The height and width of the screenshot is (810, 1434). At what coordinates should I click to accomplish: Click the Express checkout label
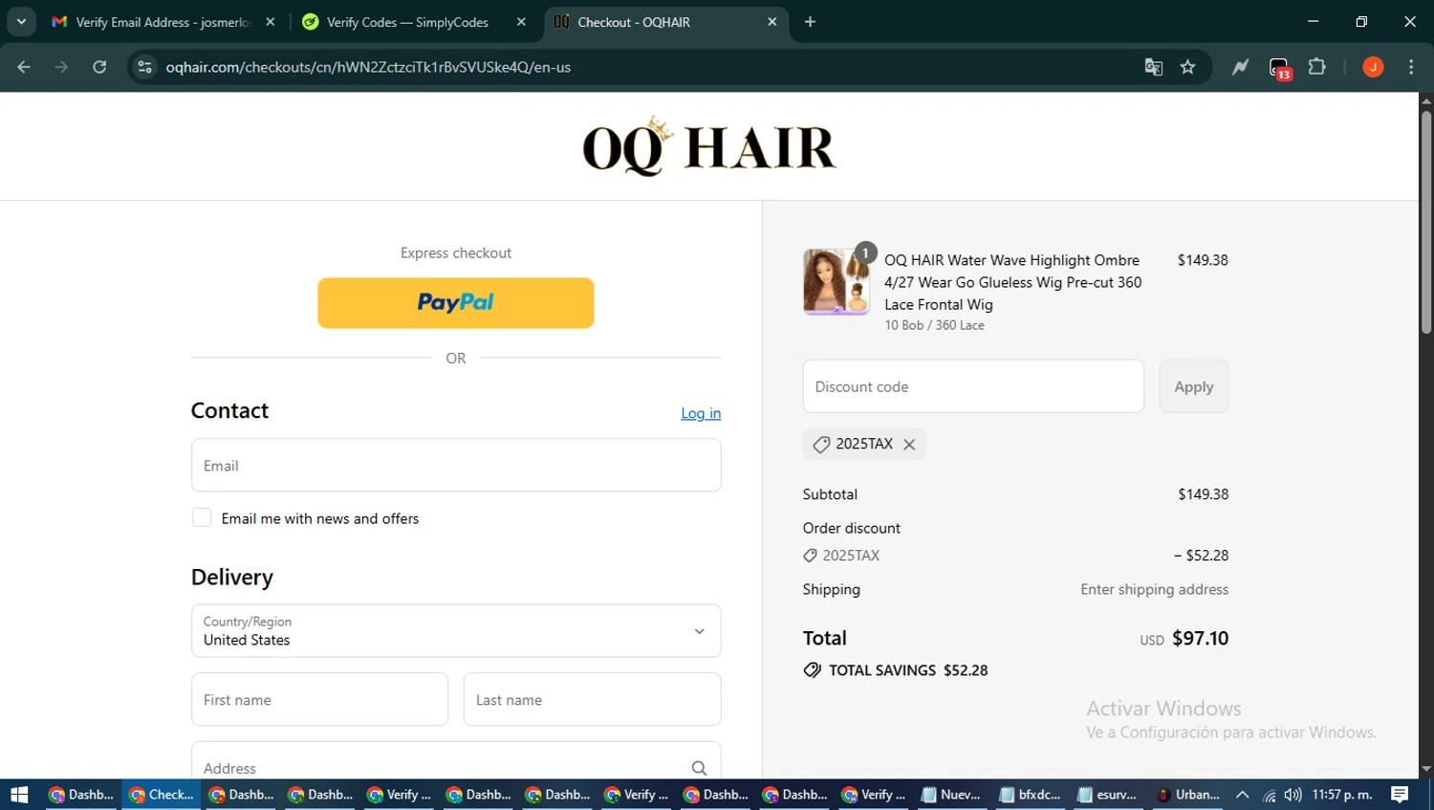[456, 252]
